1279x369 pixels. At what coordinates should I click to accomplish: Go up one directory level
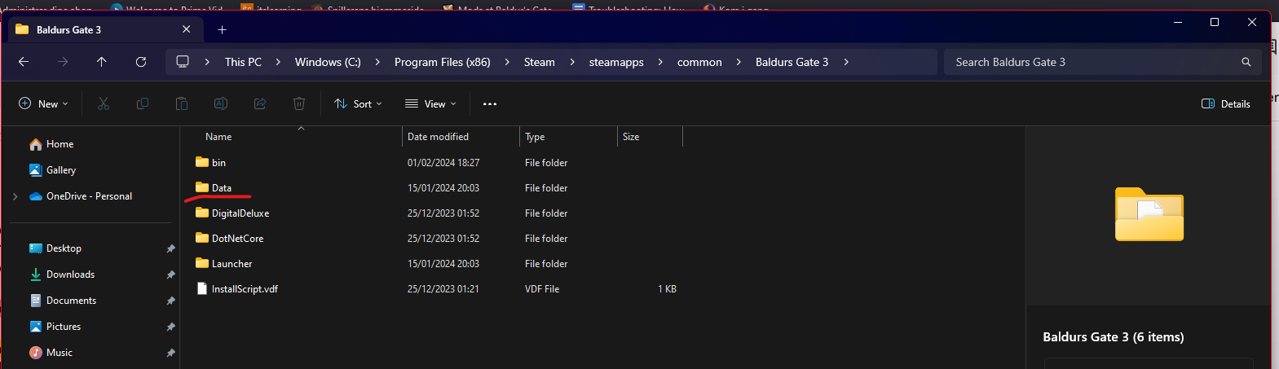pos(102,62)
